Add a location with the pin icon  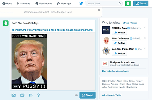[x=39, y=95]
